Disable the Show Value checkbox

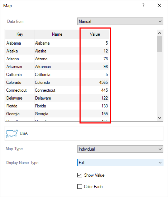pyautogui.click(x=80, y=175)
